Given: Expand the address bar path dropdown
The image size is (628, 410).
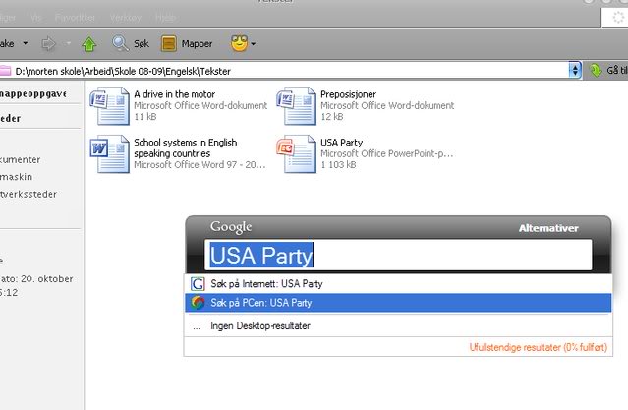Looking at the screenshot, I should point(575,71).
